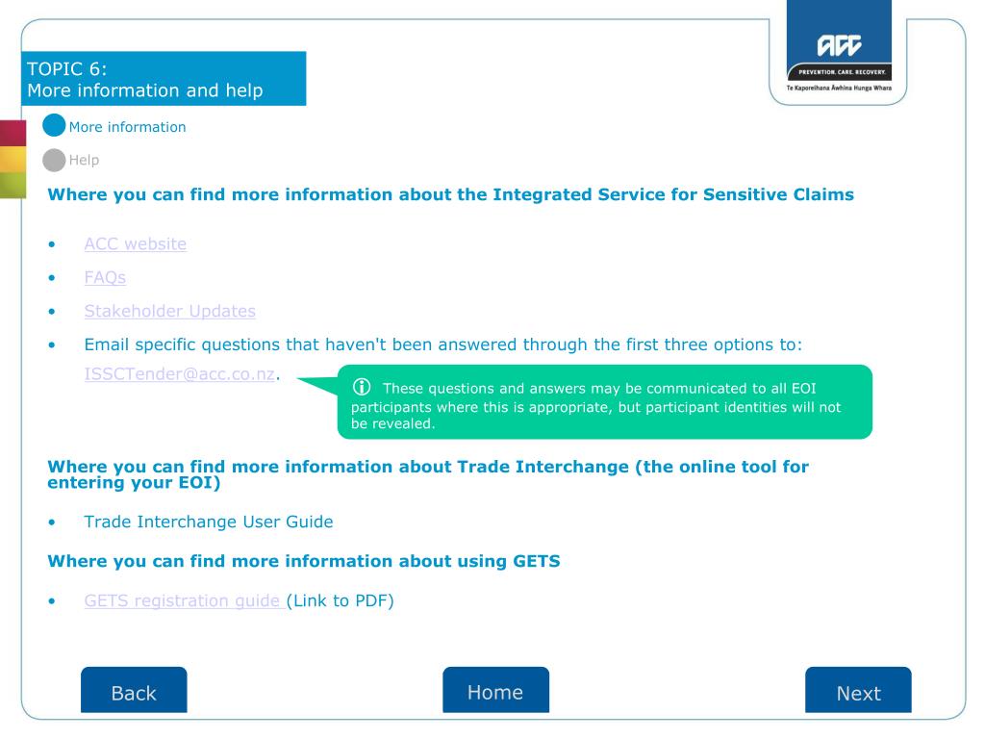Click the red side tab
Image resolution: width=985 pixels, height=739 pixels.
click(x=13, y=133)
